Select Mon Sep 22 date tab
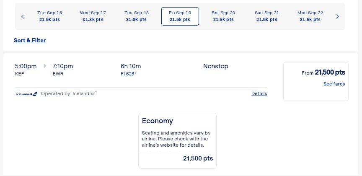This screenshot has height=176, width=362. pyautogui.click(x=310, y=16)
